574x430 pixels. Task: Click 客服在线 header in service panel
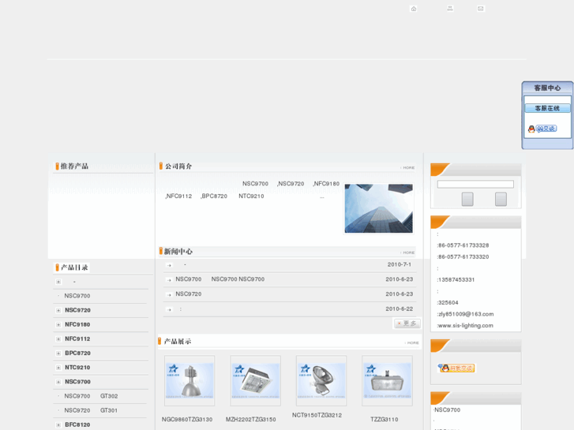547,108
